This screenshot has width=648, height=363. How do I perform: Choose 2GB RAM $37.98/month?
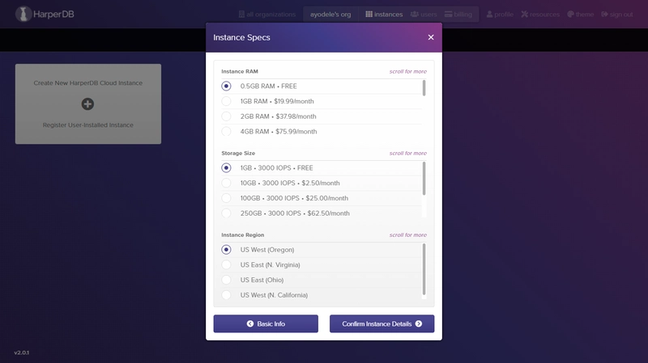pos(321,116)
